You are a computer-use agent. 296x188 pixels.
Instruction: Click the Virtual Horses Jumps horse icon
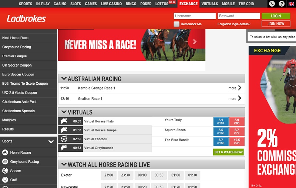click(64, 130)
